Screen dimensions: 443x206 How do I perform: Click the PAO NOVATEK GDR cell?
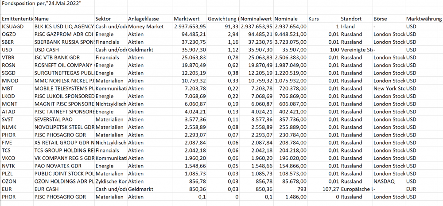click(x=64, y=166)
